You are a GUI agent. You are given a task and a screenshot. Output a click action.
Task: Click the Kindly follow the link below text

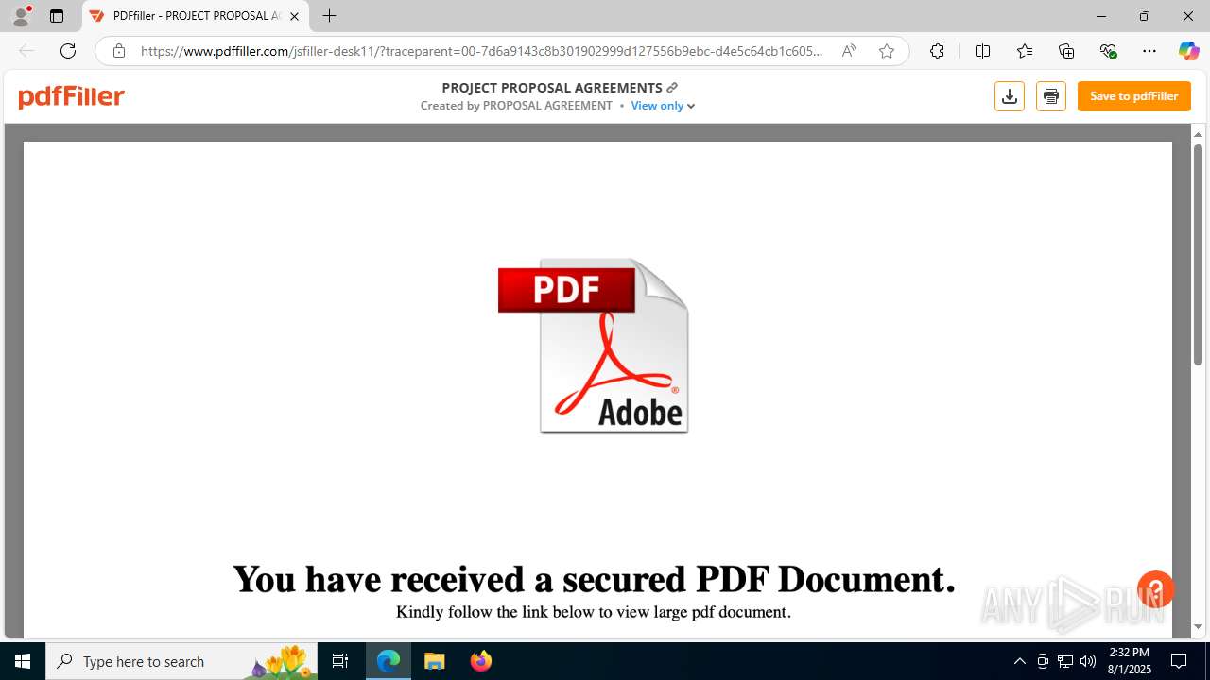(594, 612)
